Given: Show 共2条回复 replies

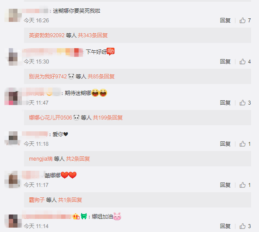Looking at the screenshot, I should [78, 159].
